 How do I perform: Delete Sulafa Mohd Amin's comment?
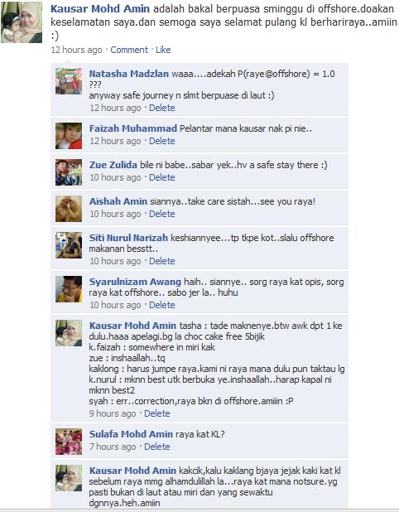tap(157, 447)
